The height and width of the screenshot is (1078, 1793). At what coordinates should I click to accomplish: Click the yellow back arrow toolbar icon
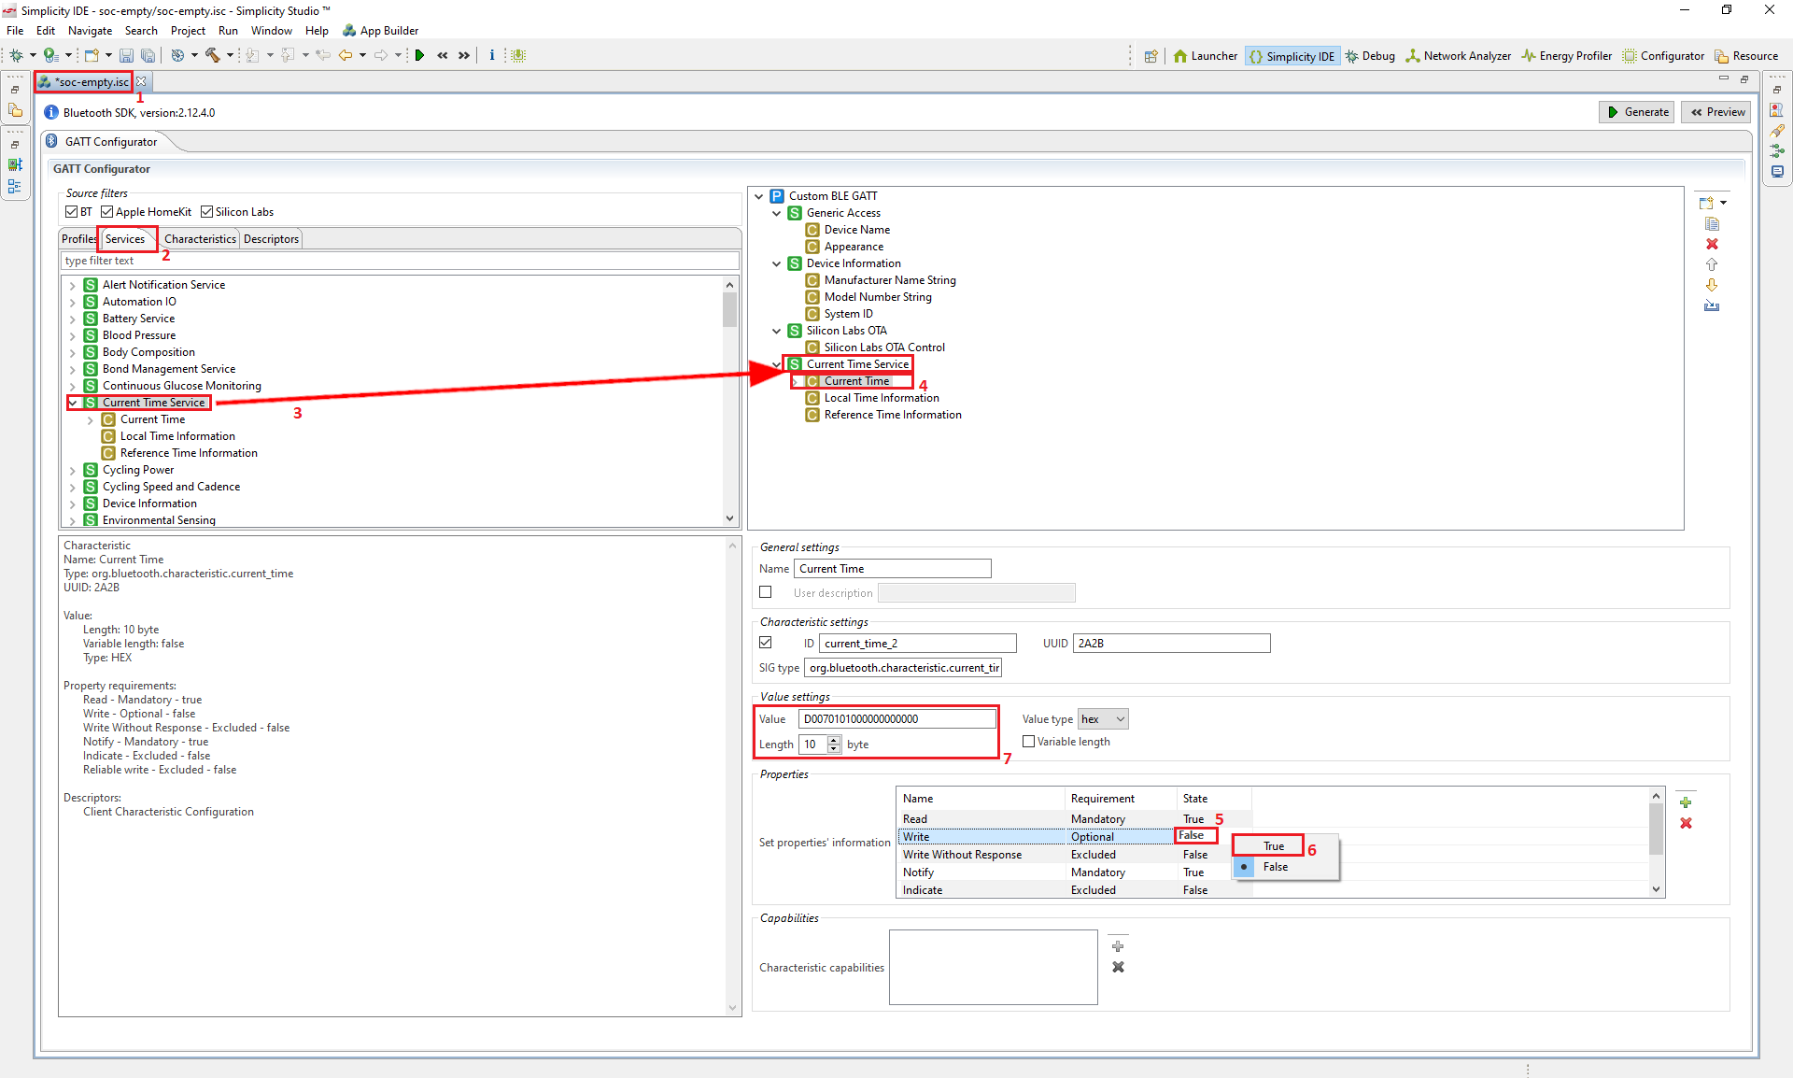[x=346, y=55]
